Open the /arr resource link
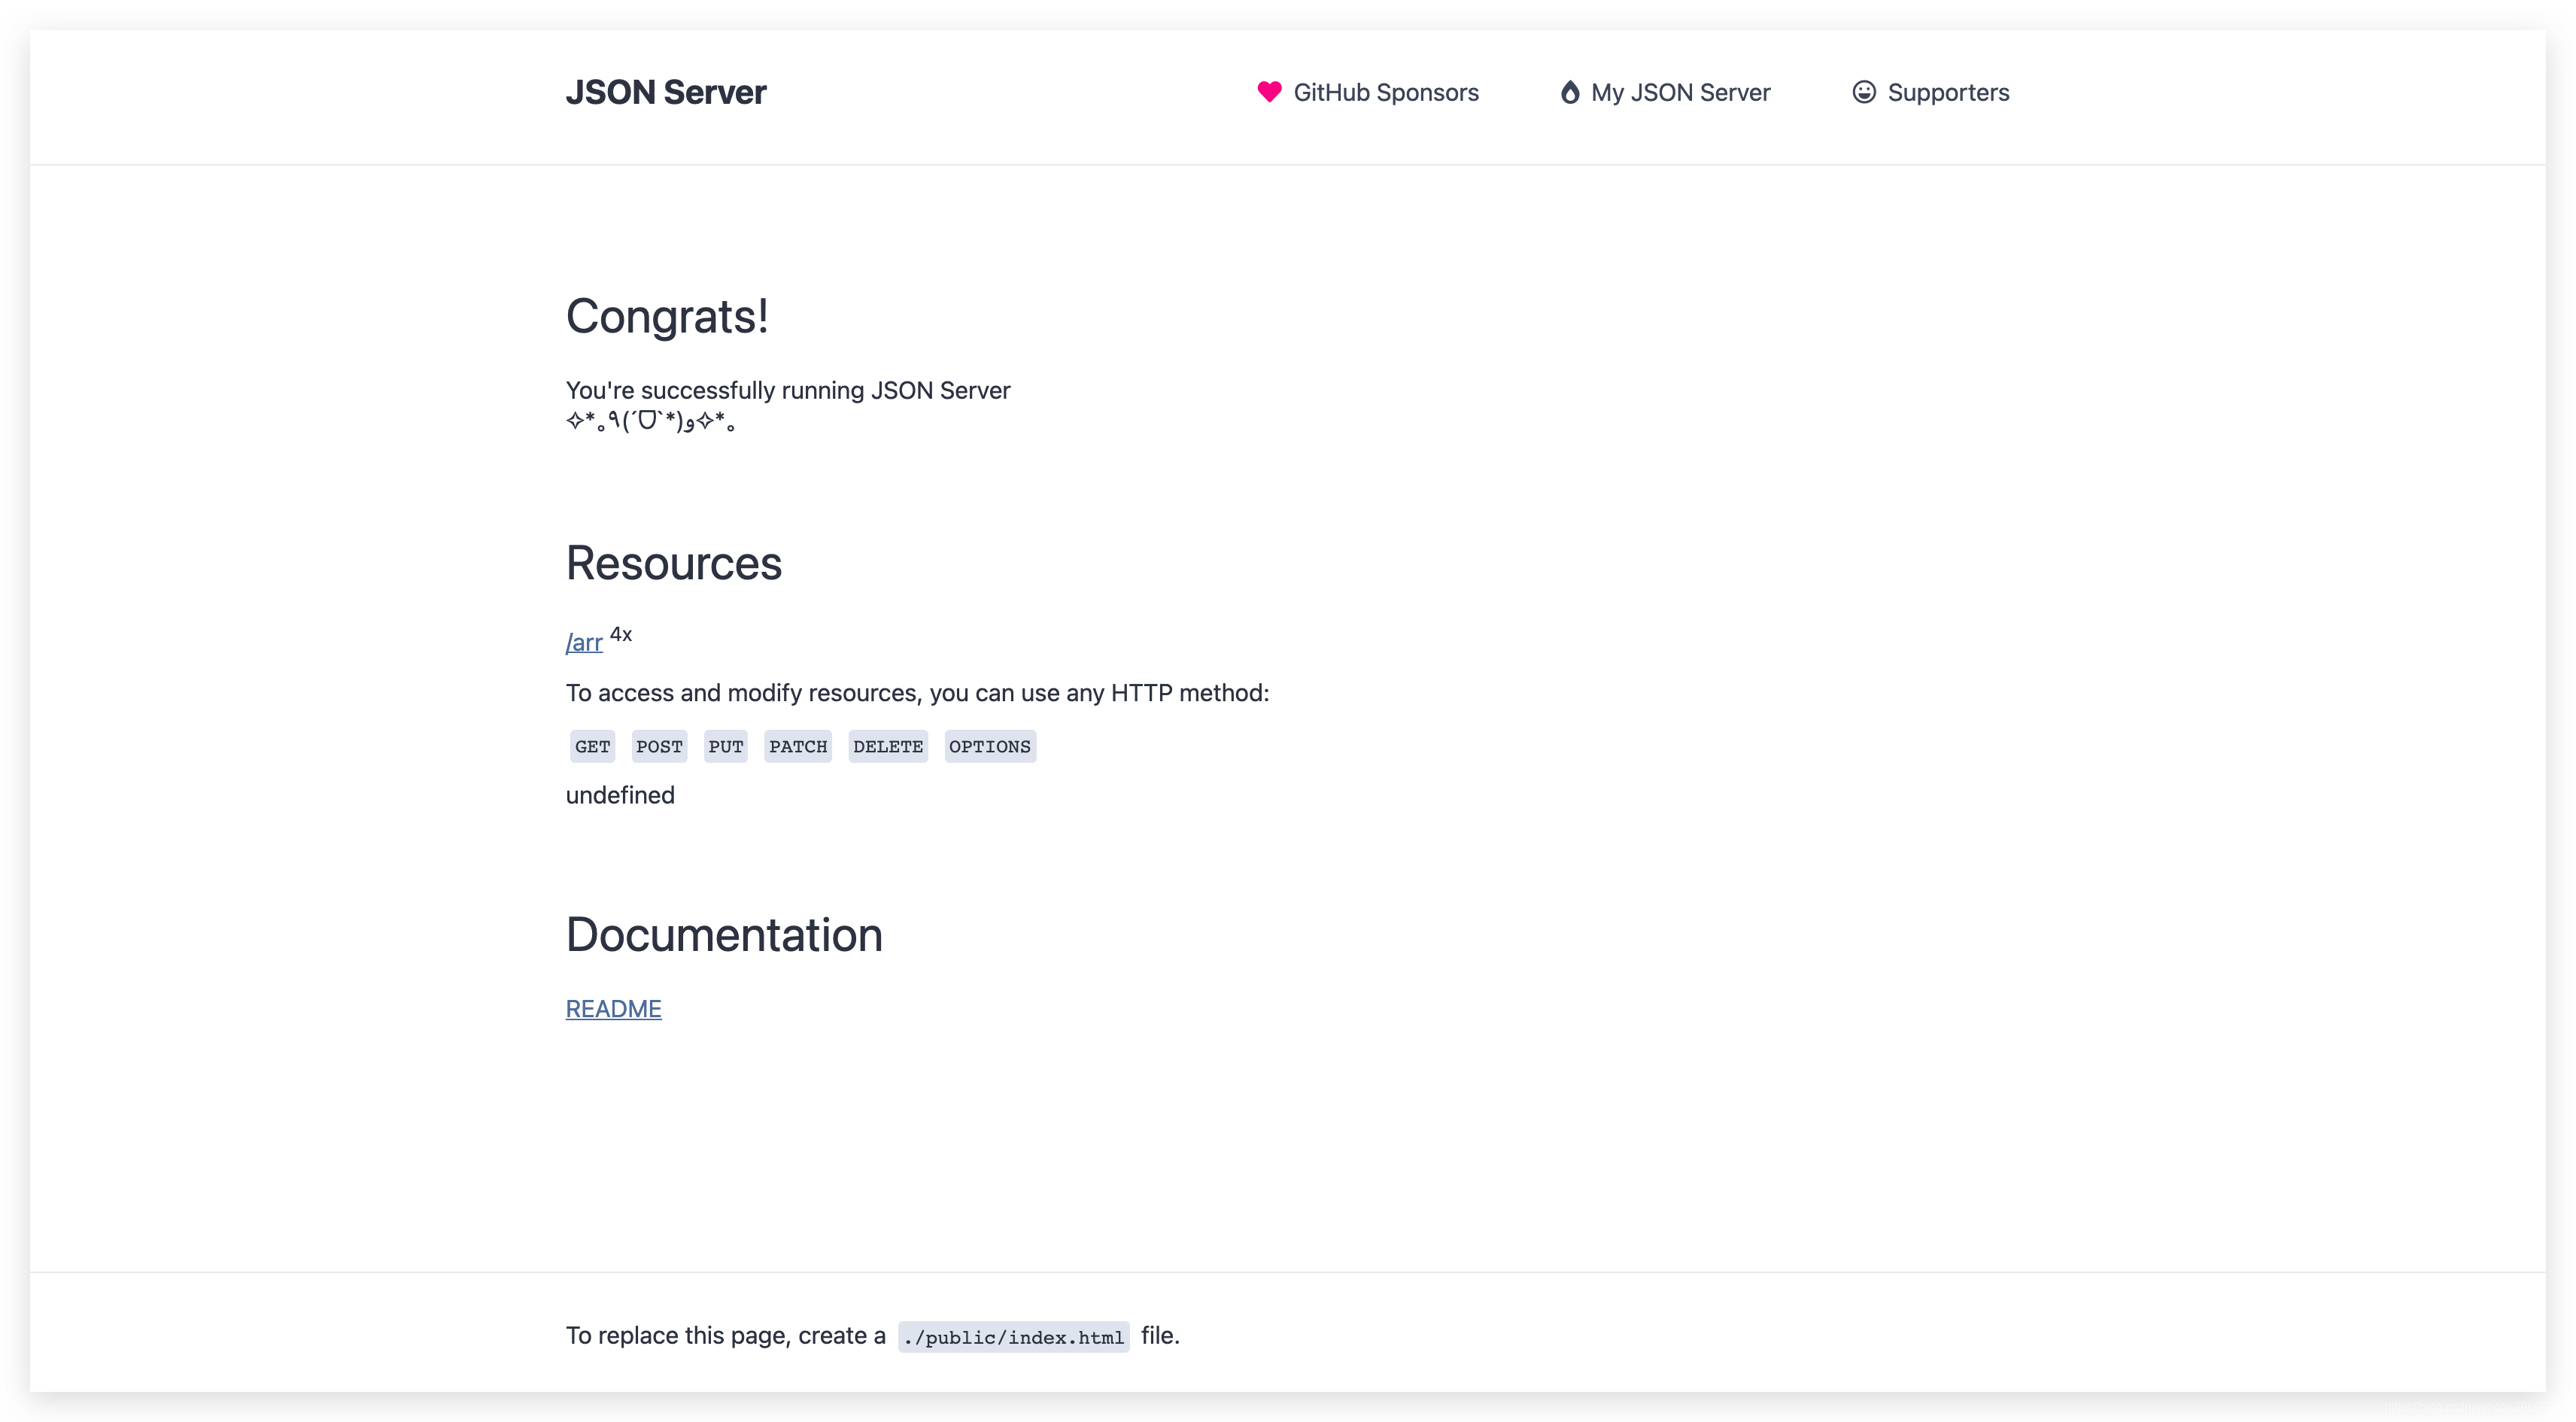 pos(584,642)
